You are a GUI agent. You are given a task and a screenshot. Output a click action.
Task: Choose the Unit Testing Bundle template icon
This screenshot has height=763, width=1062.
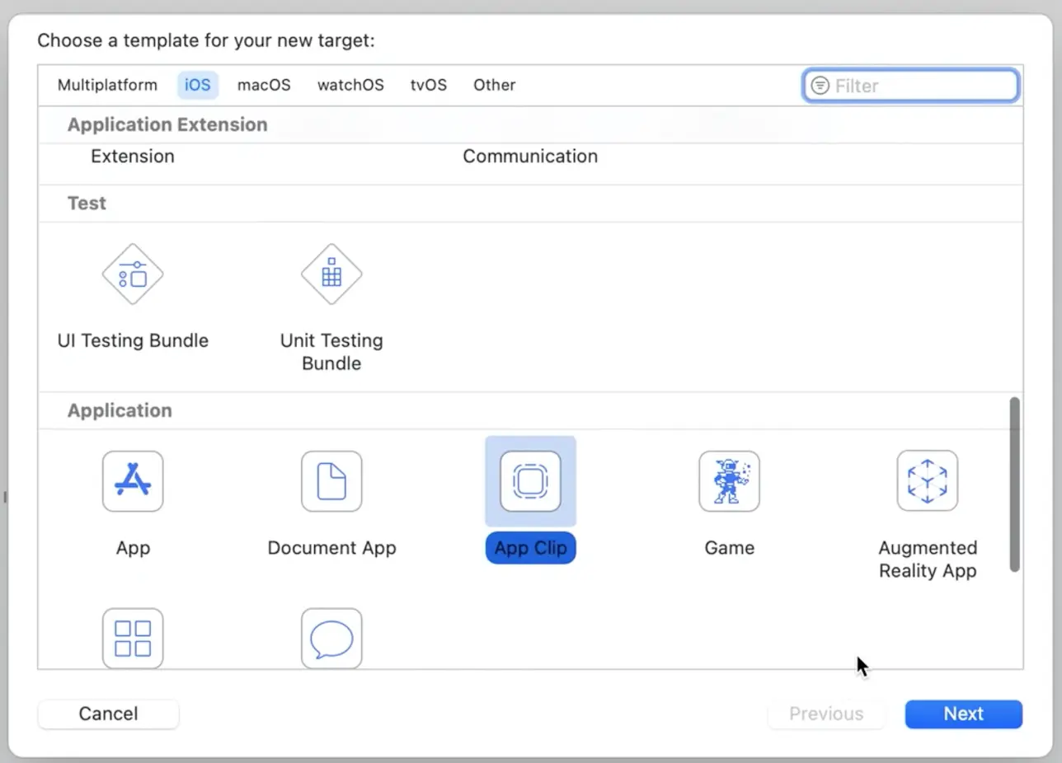tap(331, 274)
